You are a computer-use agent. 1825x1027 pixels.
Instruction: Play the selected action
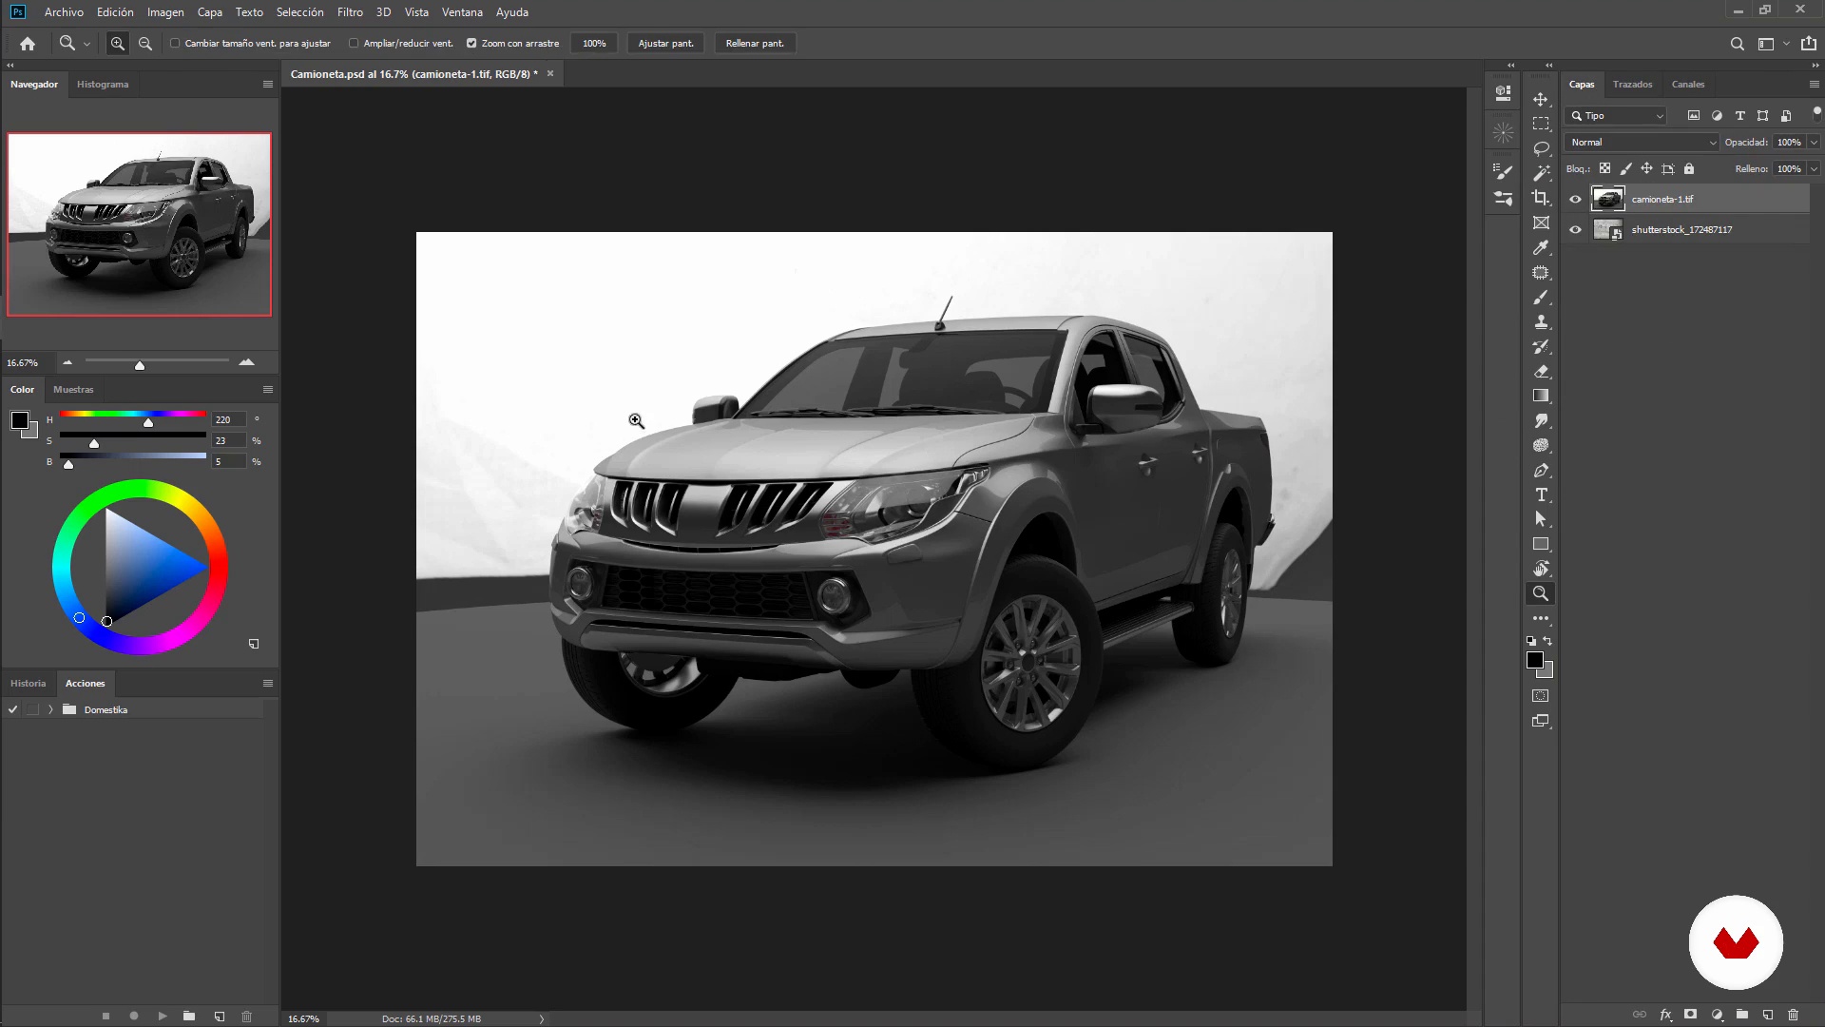162,1017
